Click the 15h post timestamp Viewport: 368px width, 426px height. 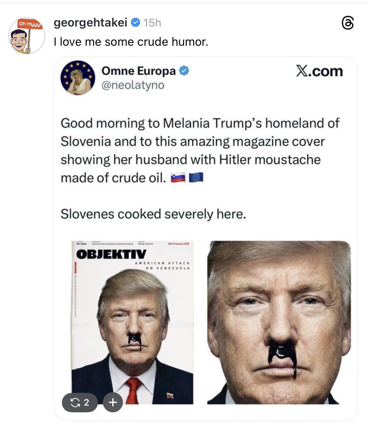click(152, 23)
